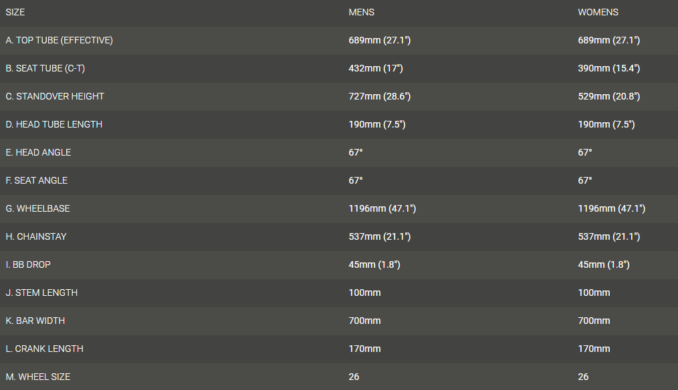The height and width of the screenshot is (390, 678).
Task: Select the M. WHEEL SIZE label
Action: pos(37,377)
